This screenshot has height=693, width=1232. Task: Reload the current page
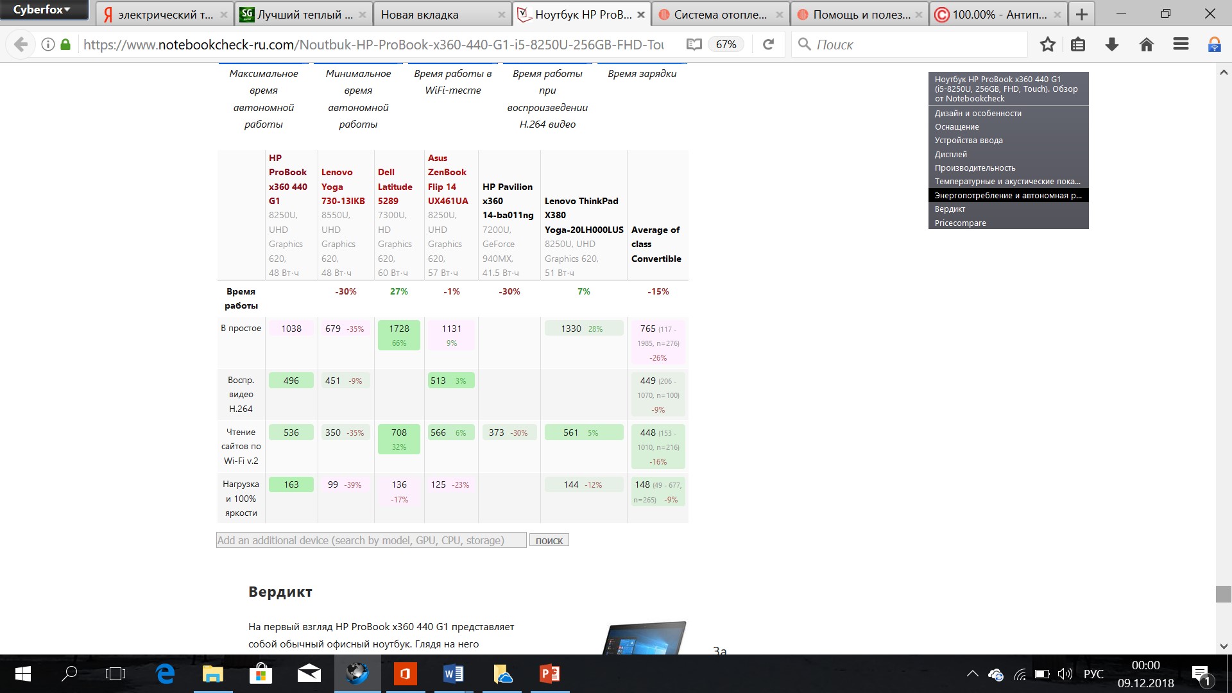point(768,44)
